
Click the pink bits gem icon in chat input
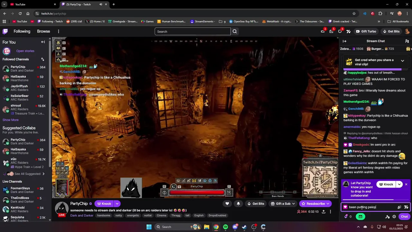345,207
